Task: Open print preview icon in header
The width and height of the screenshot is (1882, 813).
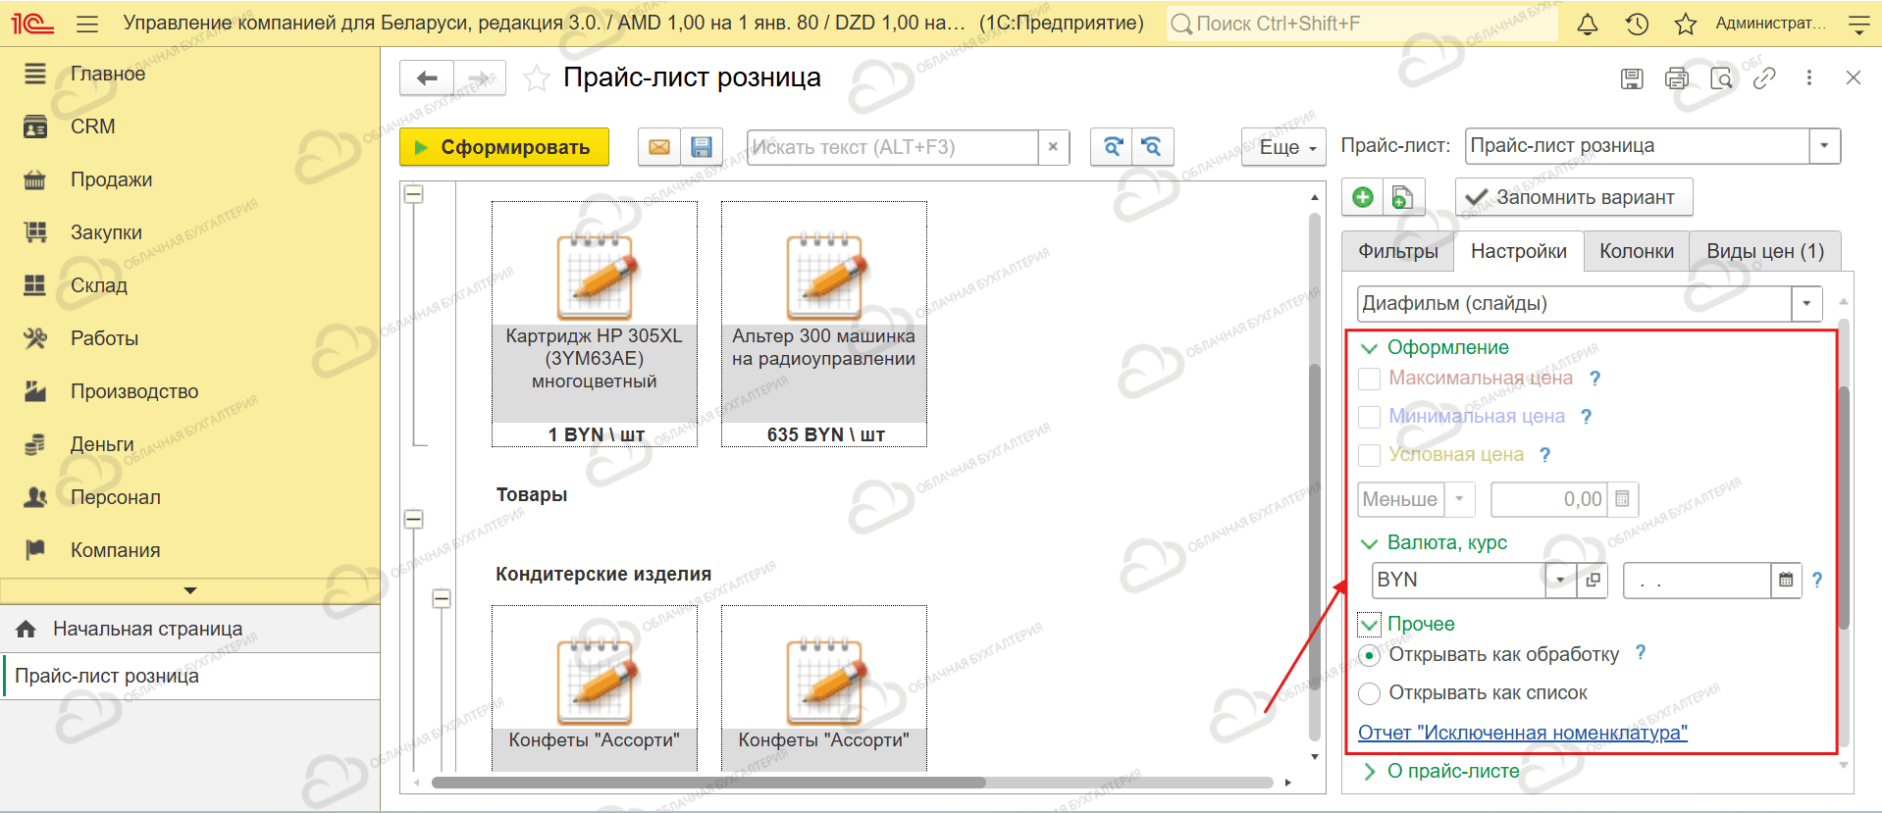Action: point(1721,78)
